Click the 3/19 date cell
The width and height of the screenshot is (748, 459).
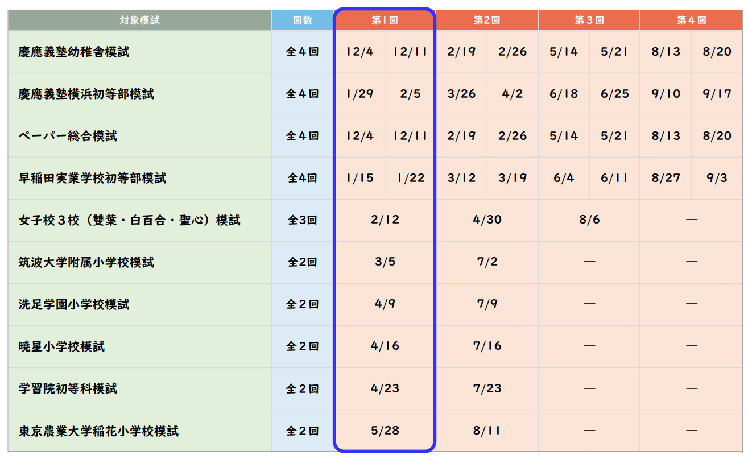pos(513,178)
